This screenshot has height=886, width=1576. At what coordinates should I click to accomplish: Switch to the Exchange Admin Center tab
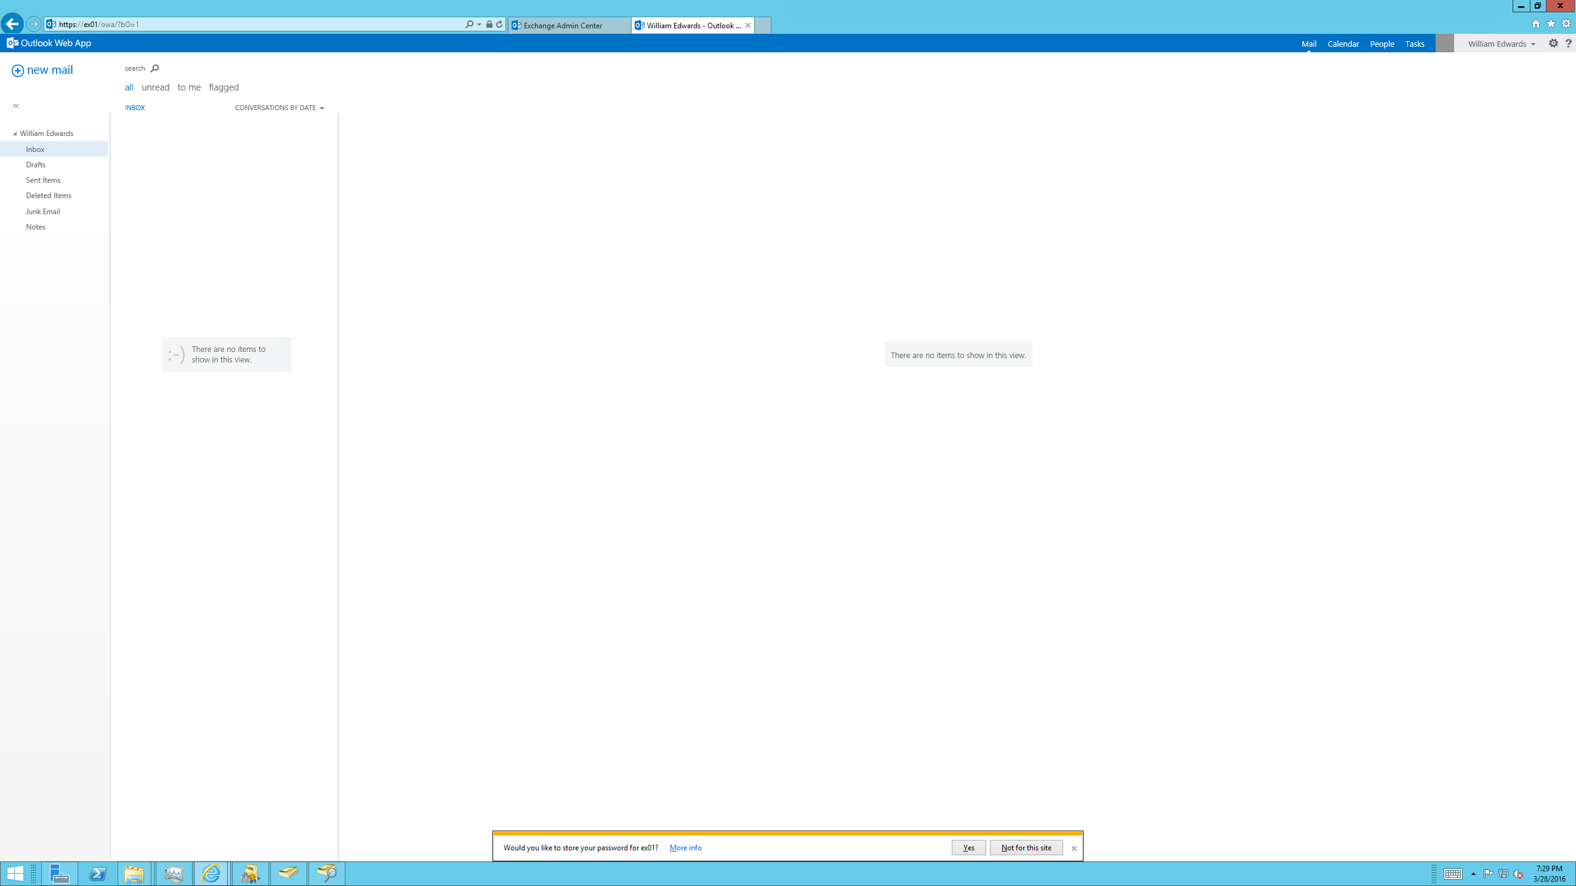click(568, 25)
